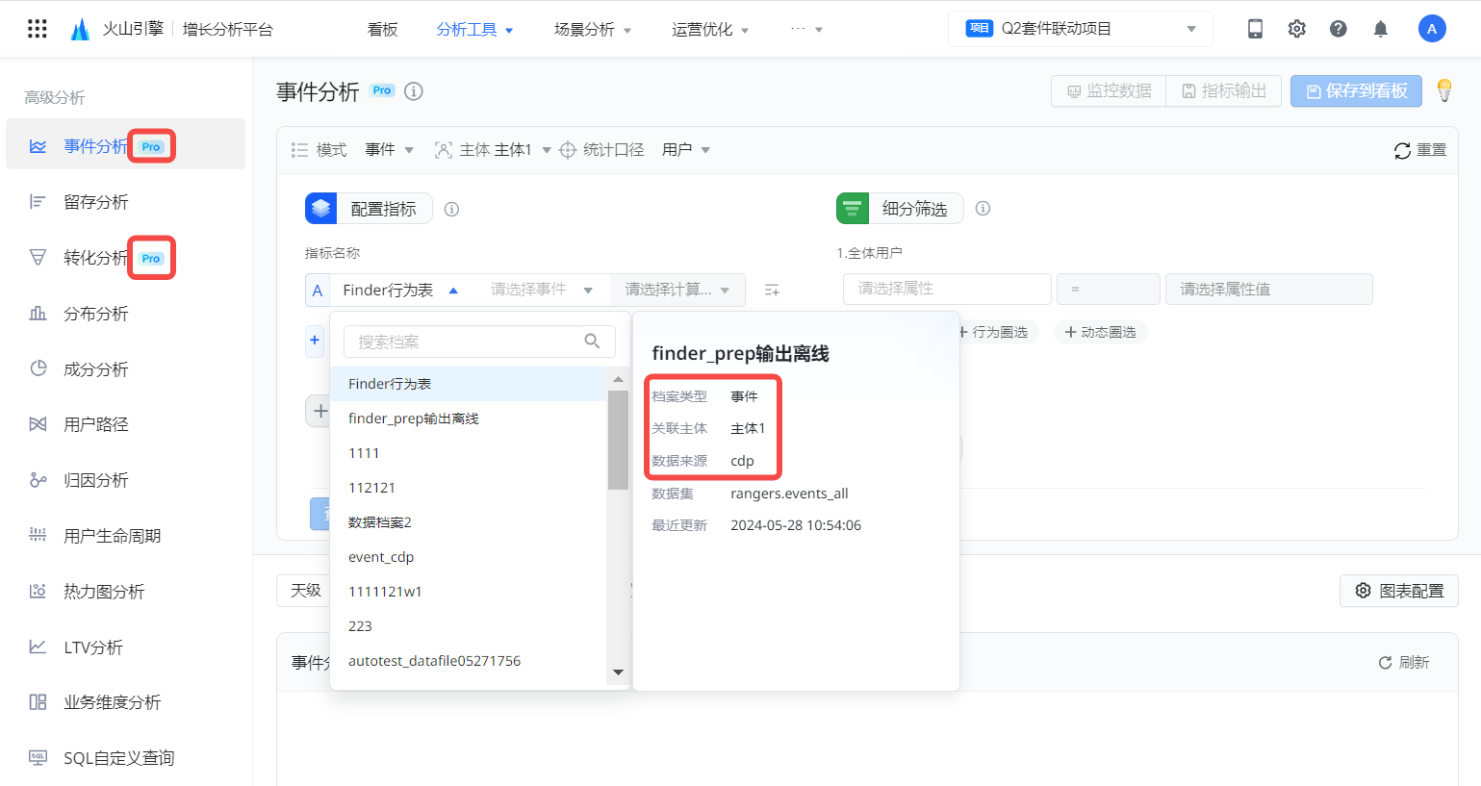Click the 搜索档案 search field
The image size is (1481, 786).
pos(479,342)
